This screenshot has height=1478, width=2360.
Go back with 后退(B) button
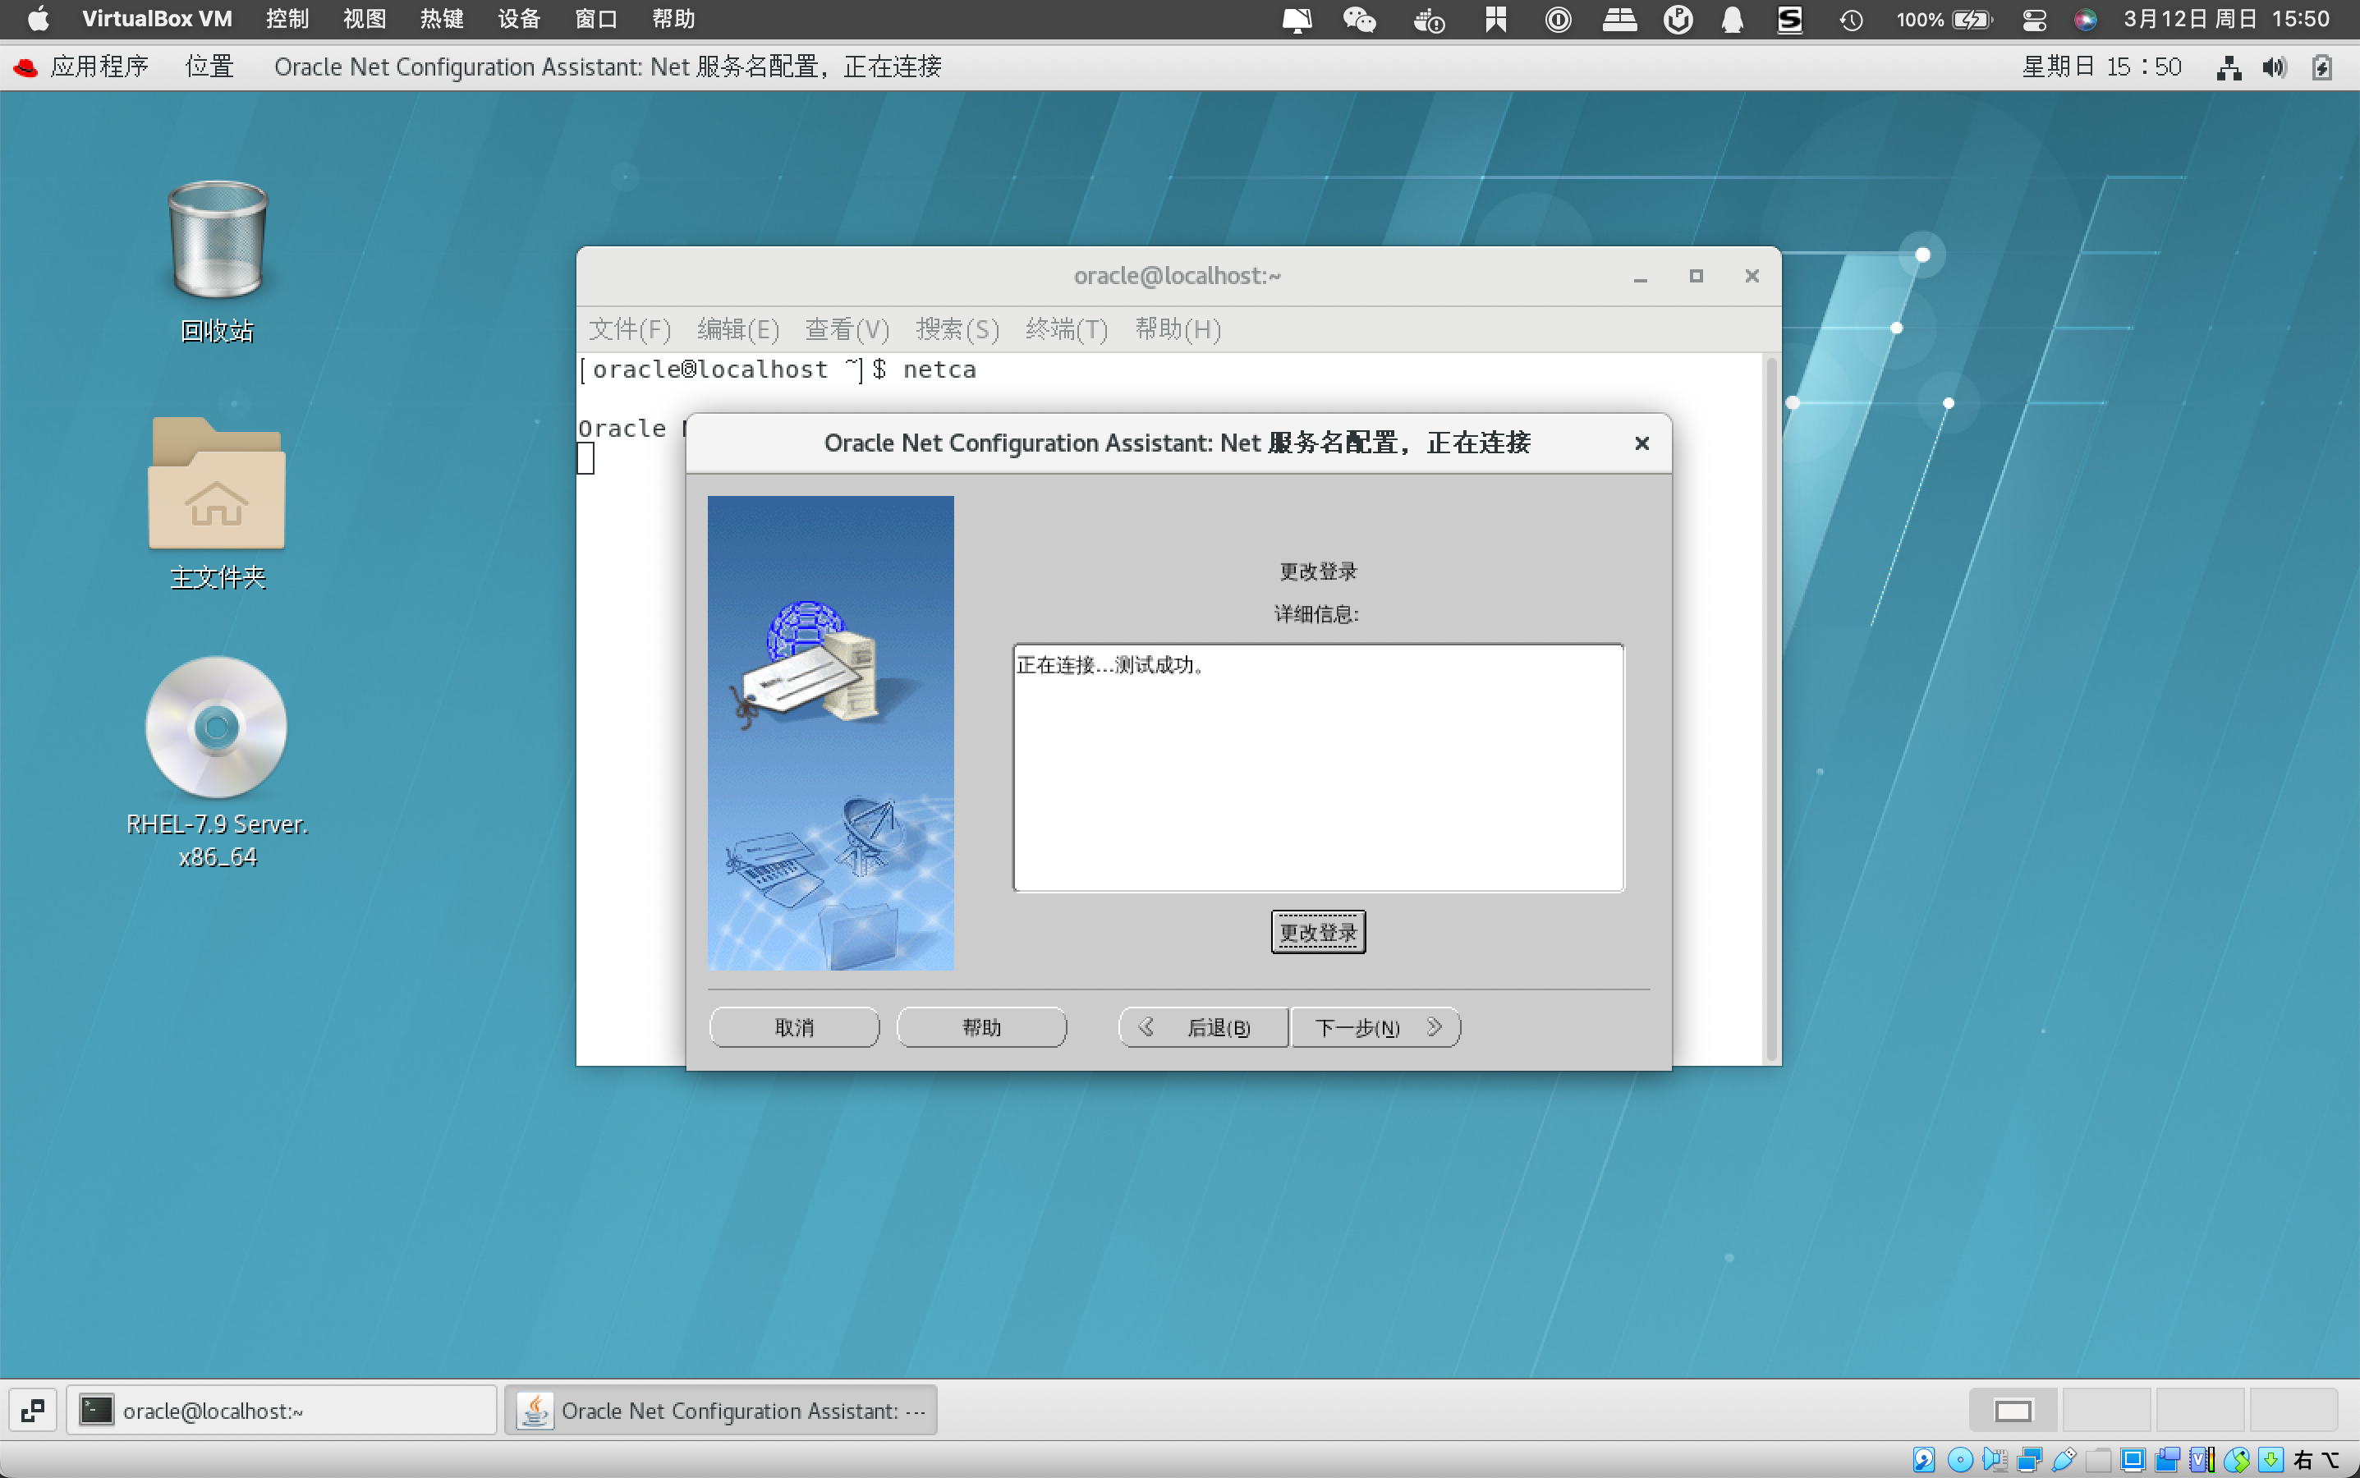point(1204,1027)
